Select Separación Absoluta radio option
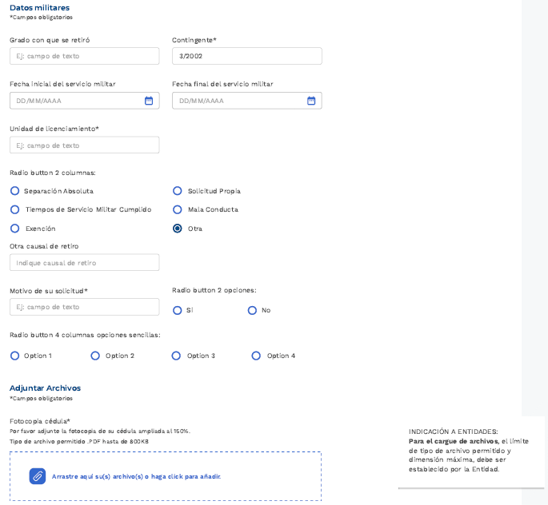Screen dimensions: 548x505 (x=14, y=191)
